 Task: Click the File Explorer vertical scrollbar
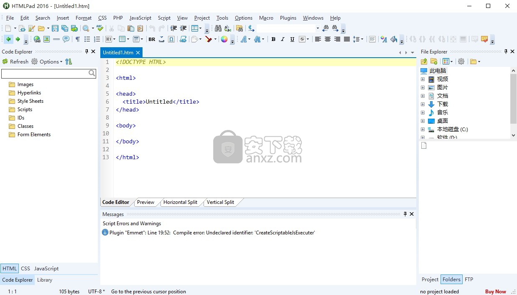(x=514, y=102)
